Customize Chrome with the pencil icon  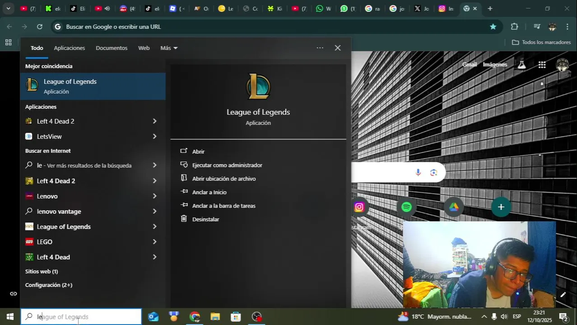coord(563,295)
